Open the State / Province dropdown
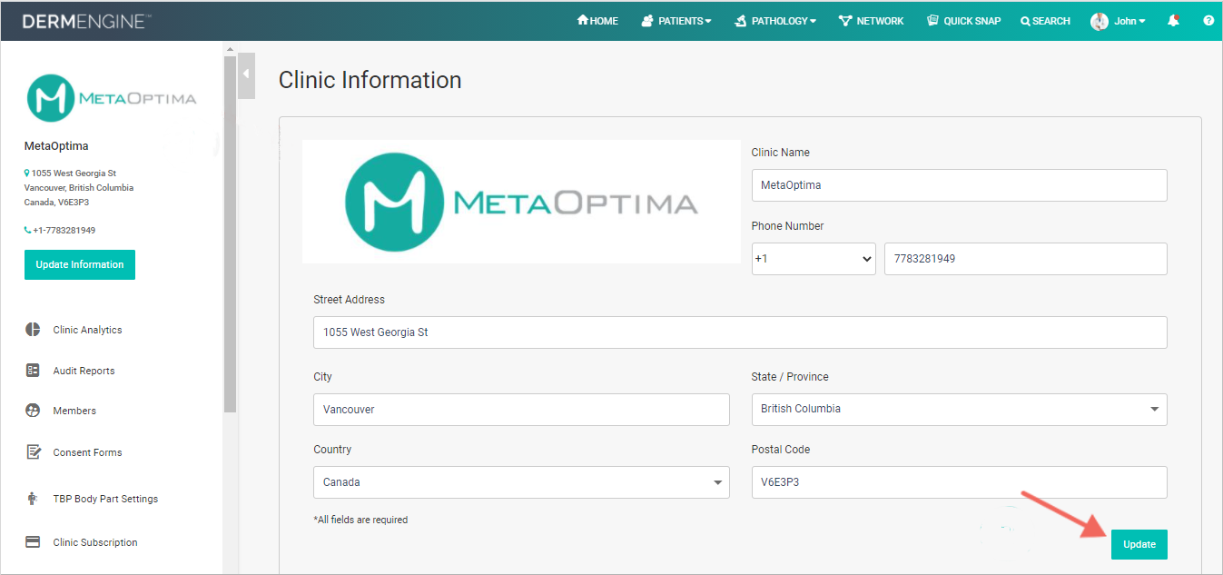1223x575 pixels. coord(959,410)
